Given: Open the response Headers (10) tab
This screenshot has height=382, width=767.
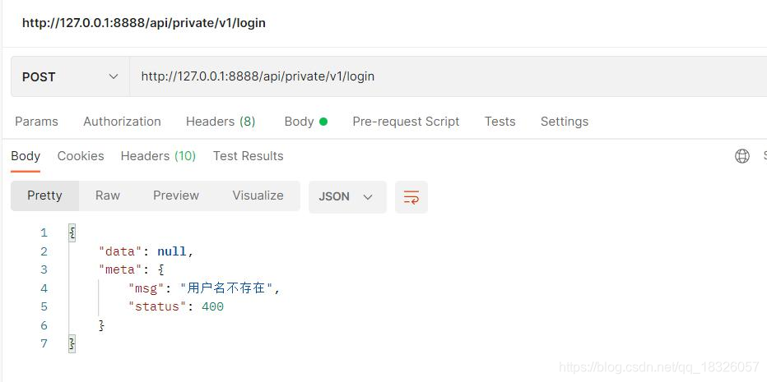Looking at the screenshot, I should point(158,156).
